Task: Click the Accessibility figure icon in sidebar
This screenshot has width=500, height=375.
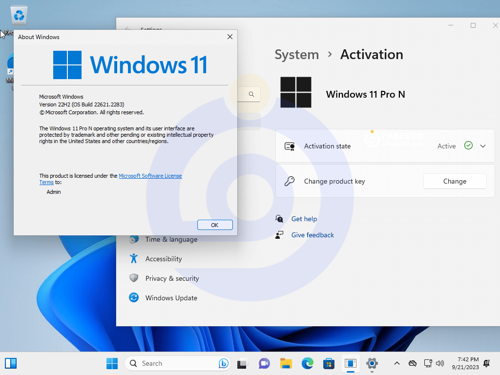Action: tap(134, 259)
